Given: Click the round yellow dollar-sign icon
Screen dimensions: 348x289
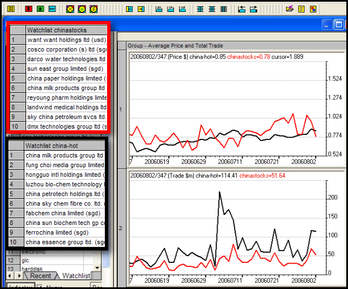Looking at the screenshot, I should [94, 9].
